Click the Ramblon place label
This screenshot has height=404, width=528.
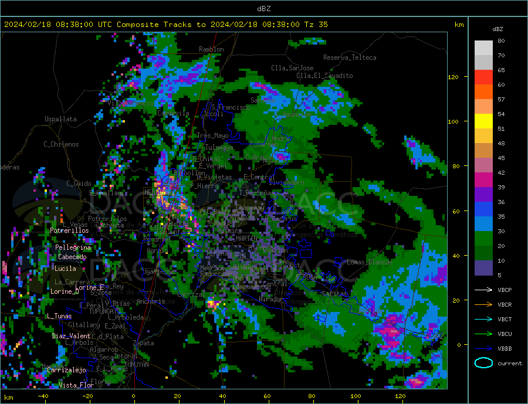coord(211,49)
